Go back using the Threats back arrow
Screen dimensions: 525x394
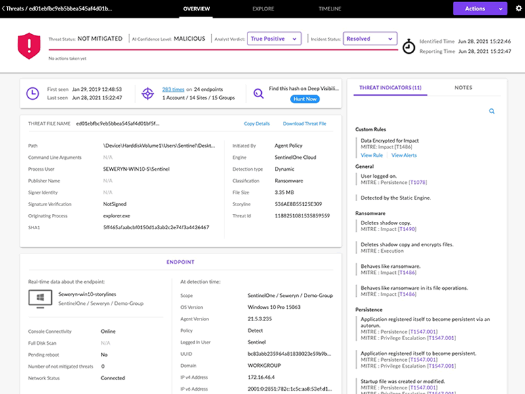3,9
